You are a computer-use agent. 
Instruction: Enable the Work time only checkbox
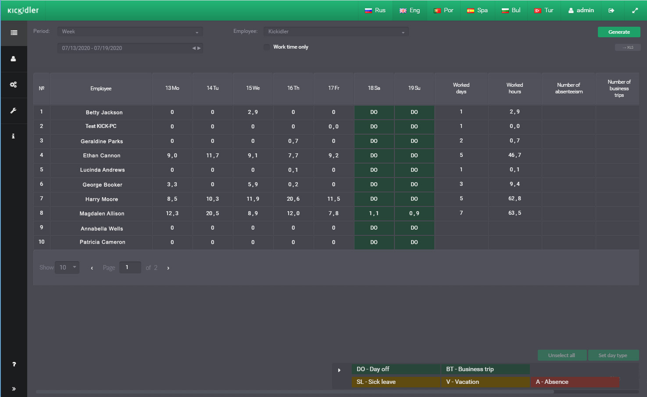pyautogui.click(x=267, y=47)
